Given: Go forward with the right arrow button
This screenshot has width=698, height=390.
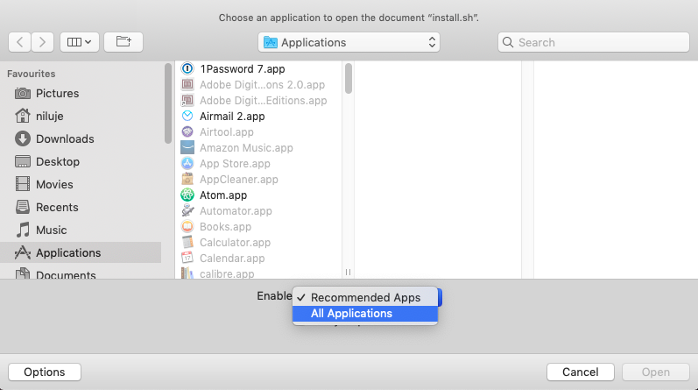Looking at the screenshot, I should click(42, 42).
